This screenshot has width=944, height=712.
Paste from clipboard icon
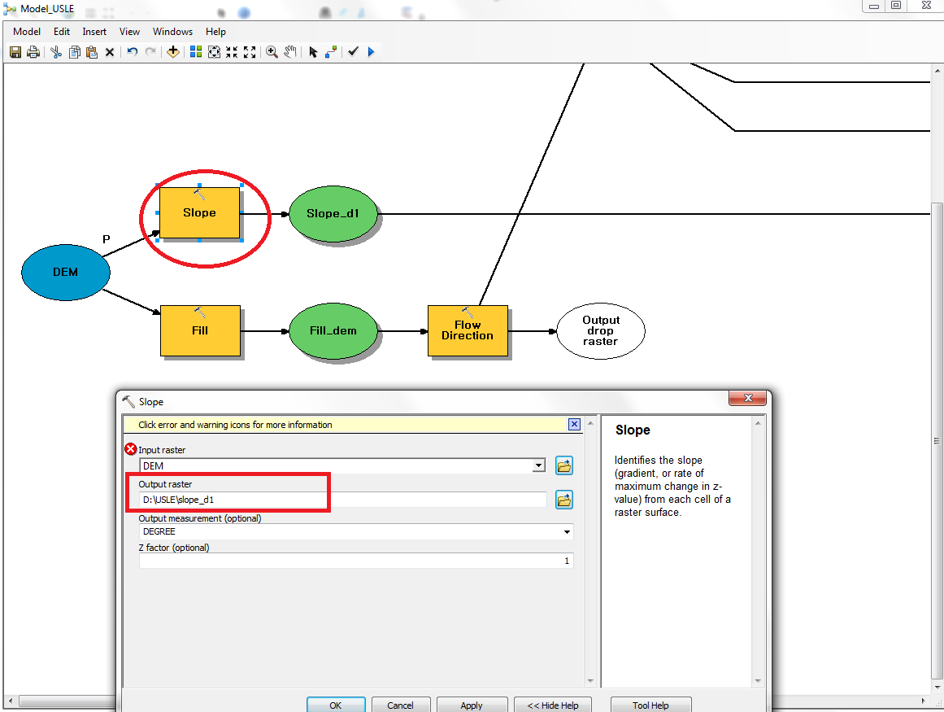click(x=92, y=52)
